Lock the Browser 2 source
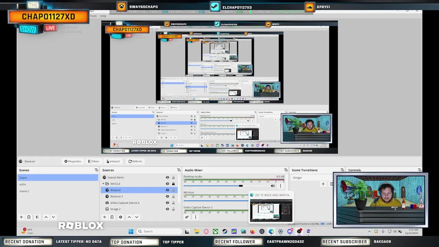The width and height of the screenshot is (439, 247). 173,197
